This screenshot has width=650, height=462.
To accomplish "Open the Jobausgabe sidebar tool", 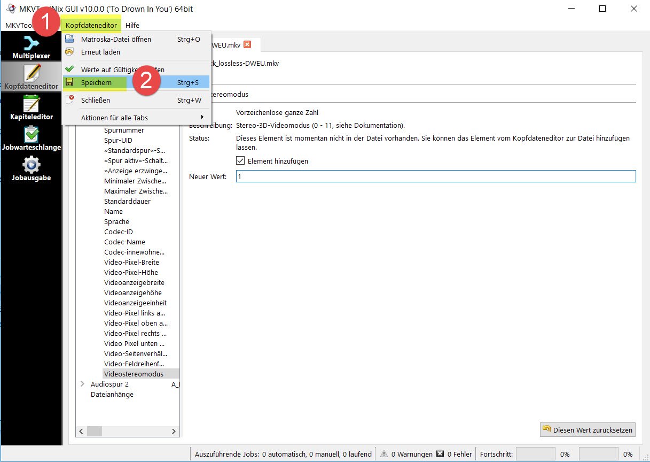I will pos(32,168).
